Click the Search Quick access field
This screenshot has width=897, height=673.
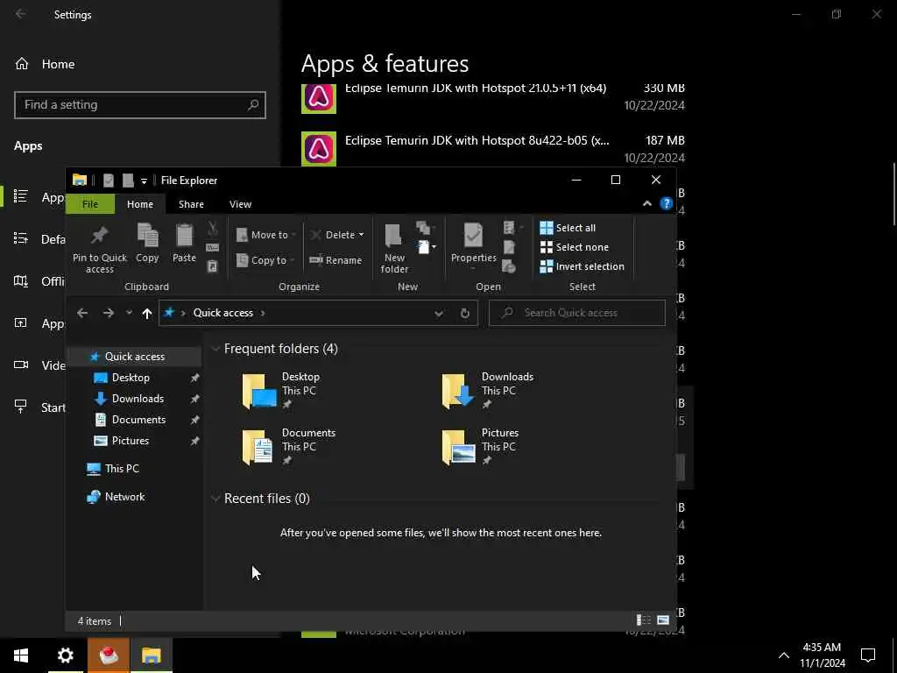pos(577,313)
